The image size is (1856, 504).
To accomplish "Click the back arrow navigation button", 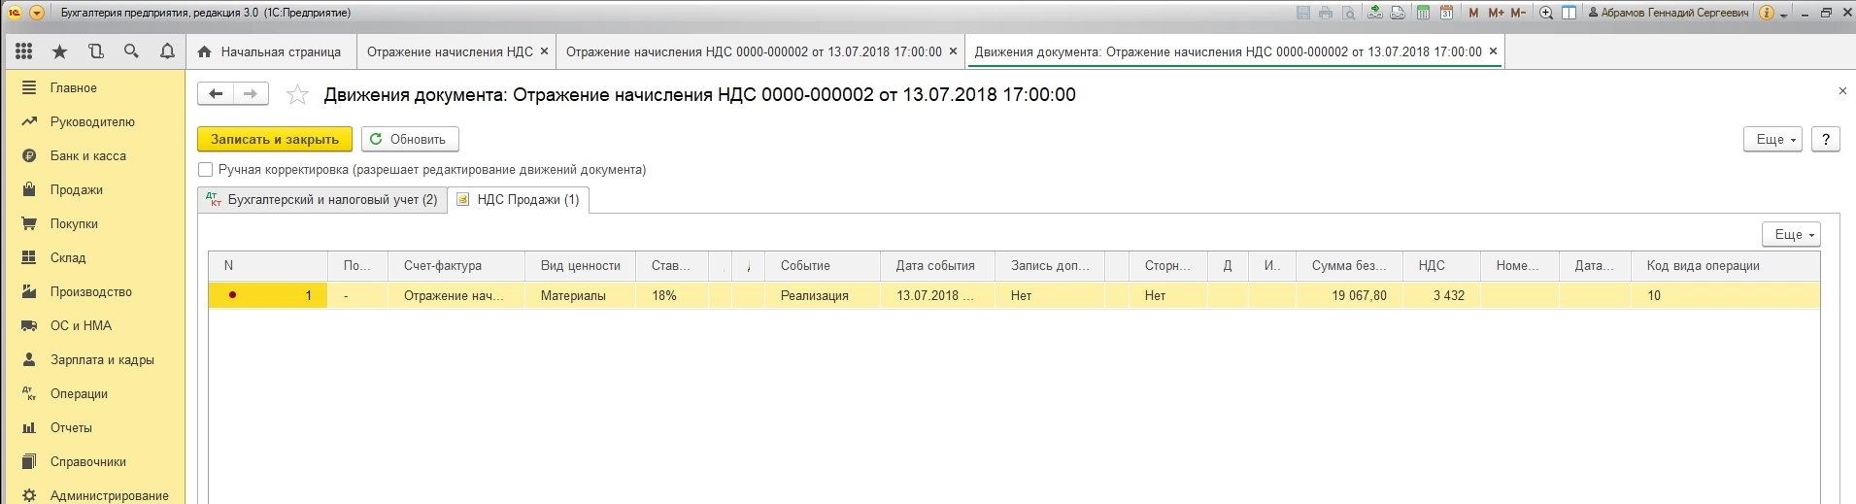I will pyautogui.click(x=216, y=94).
